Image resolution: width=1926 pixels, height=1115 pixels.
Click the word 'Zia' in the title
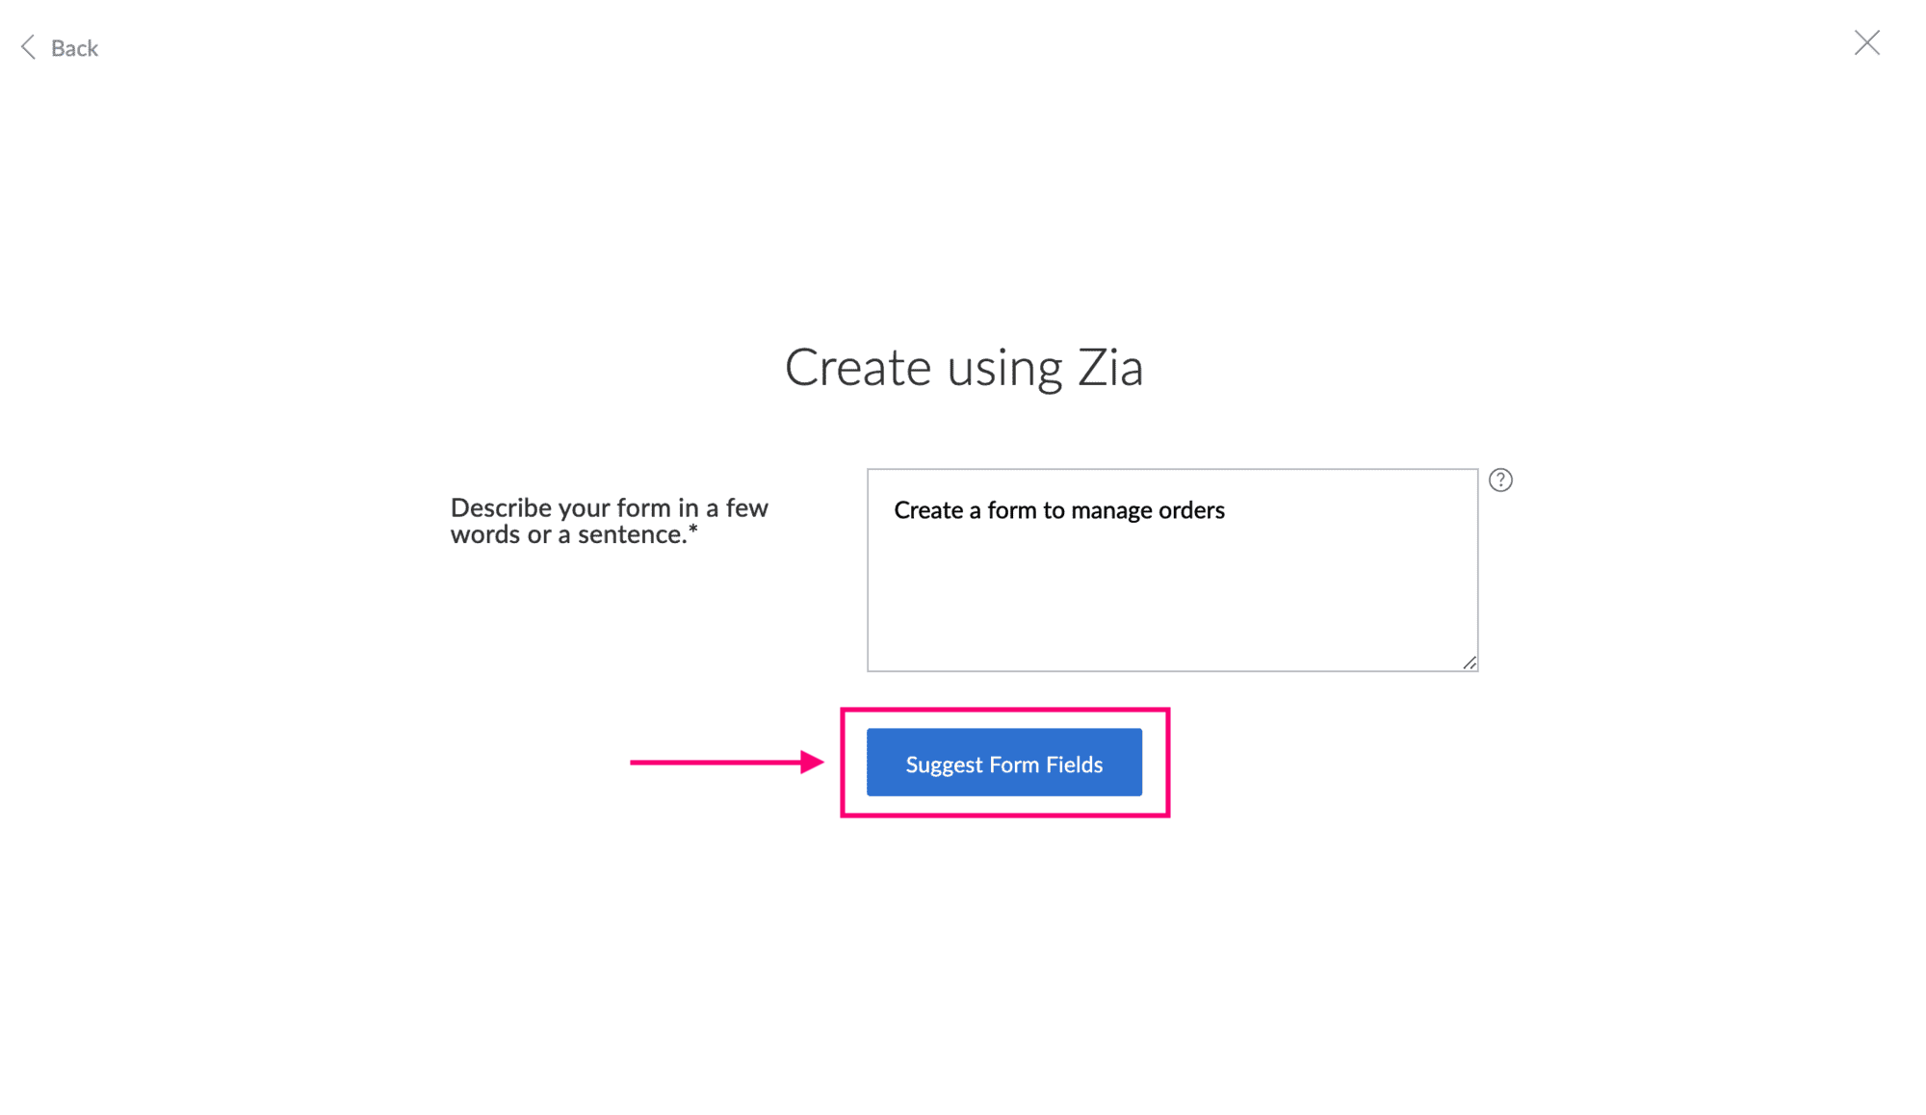[x=1109, y=367]
